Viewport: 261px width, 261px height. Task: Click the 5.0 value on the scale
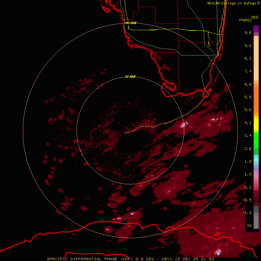click(x=248, y=110)
